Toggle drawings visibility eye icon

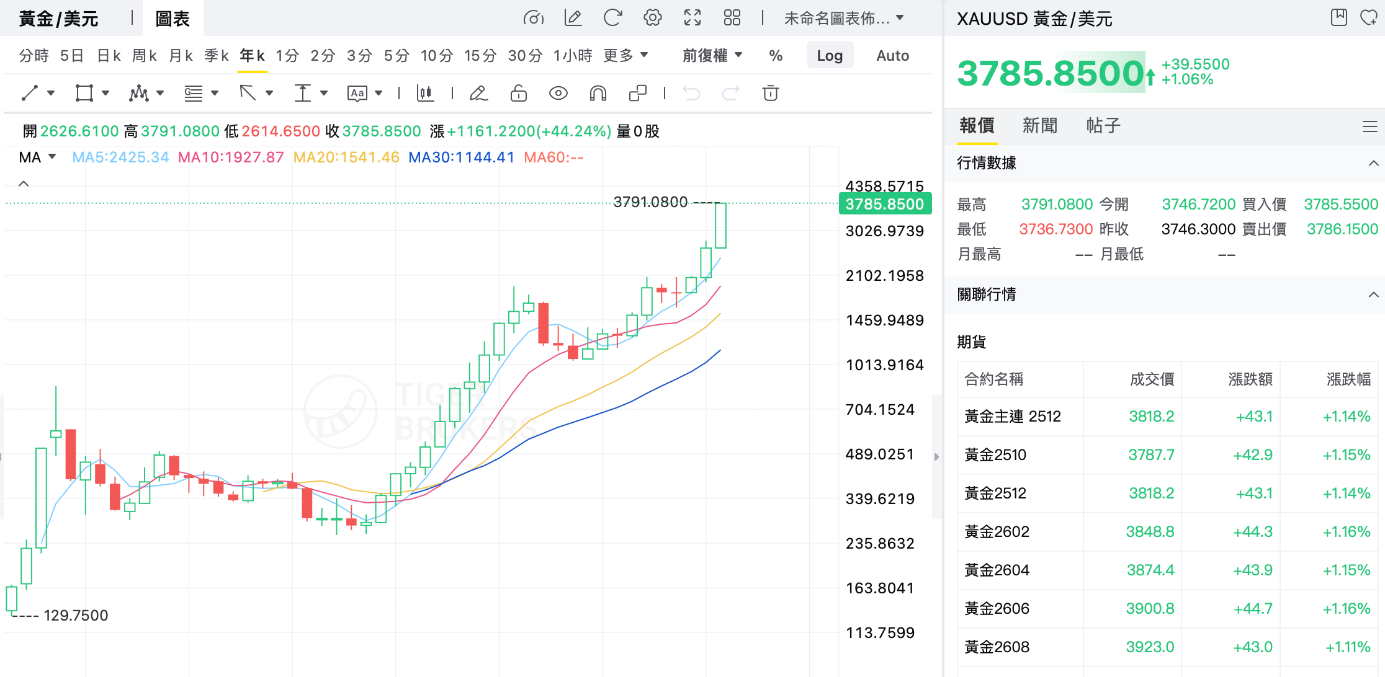(558, 93)
